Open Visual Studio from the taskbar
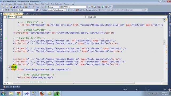 (26, 94)
